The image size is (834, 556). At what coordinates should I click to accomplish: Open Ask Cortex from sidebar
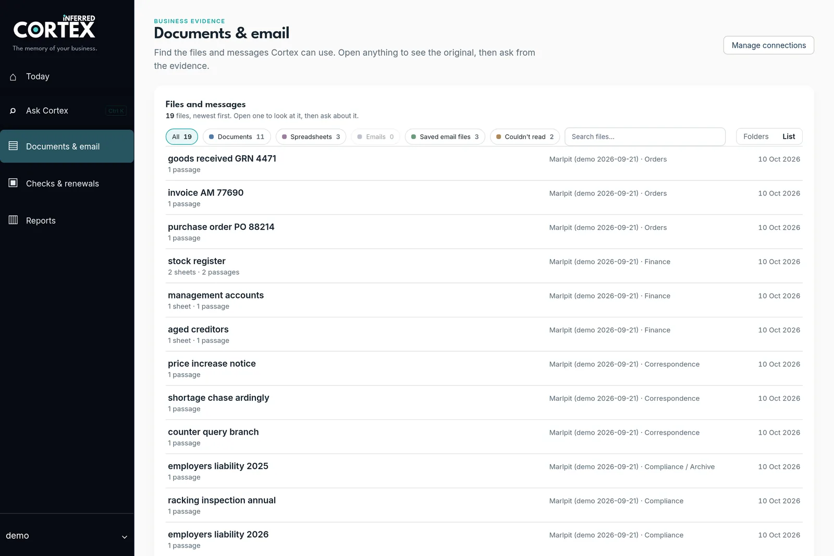pyautogui.click(x=67, y=110)
